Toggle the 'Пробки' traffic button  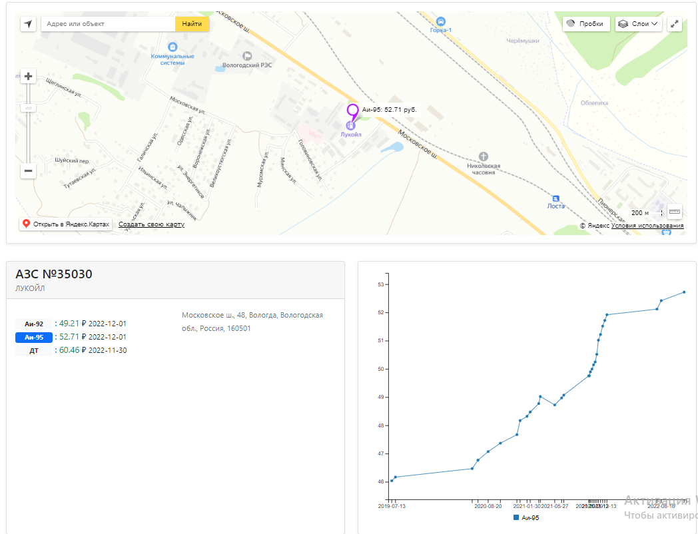pos(586,23)
